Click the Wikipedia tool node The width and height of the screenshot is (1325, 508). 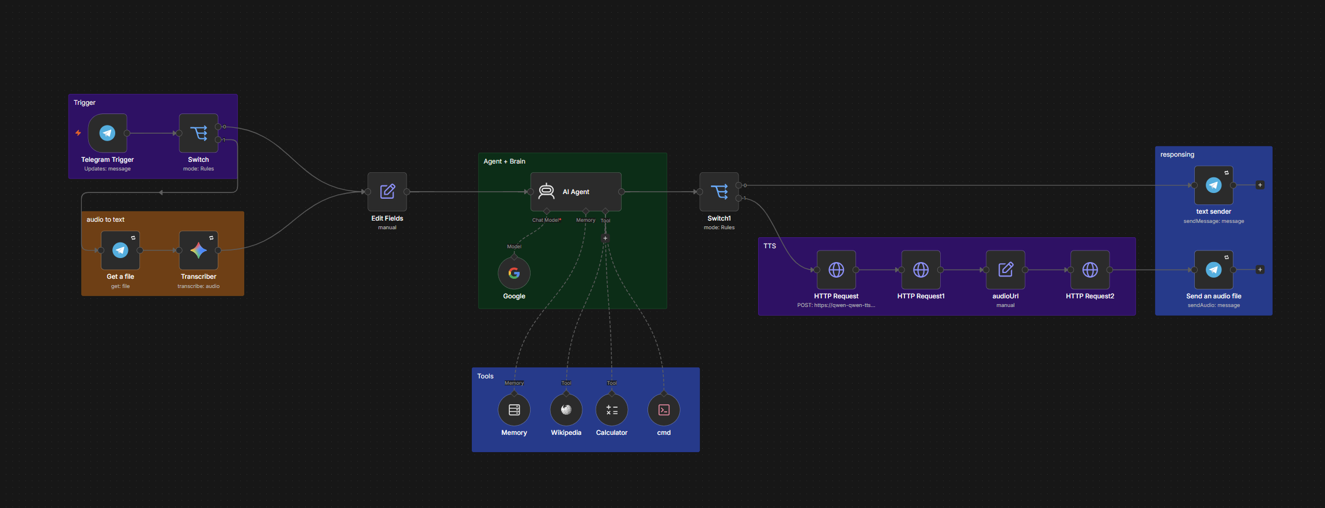click(x=566, y=410)
